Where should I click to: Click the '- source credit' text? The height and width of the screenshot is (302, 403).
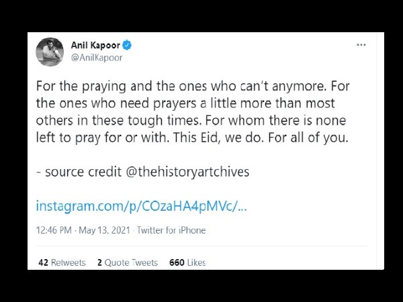79,172
